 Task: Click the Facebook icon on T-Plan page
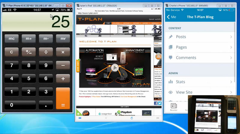click(x=156, y=103)
